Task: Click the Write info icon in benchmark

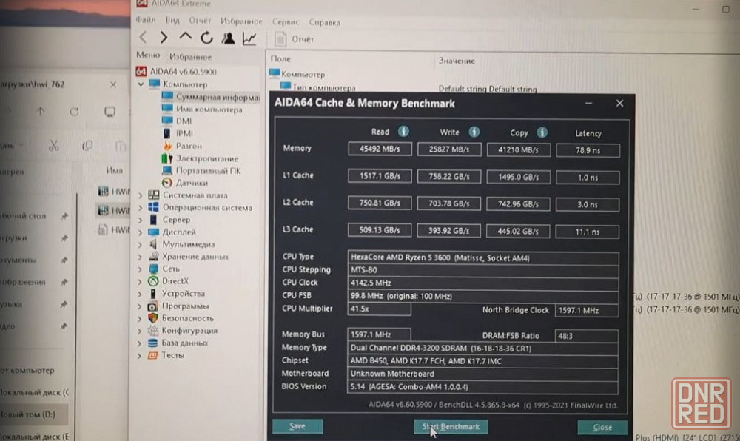Action: pyautogui.click(x=474, y=132)
